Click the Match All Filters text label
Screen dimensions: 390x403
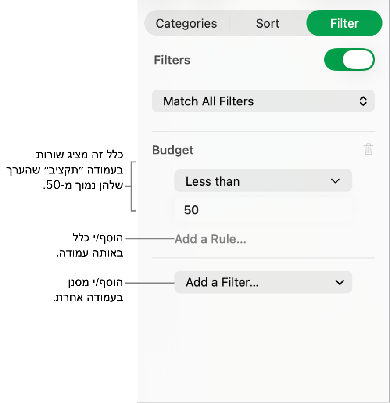tap(208, 101)
